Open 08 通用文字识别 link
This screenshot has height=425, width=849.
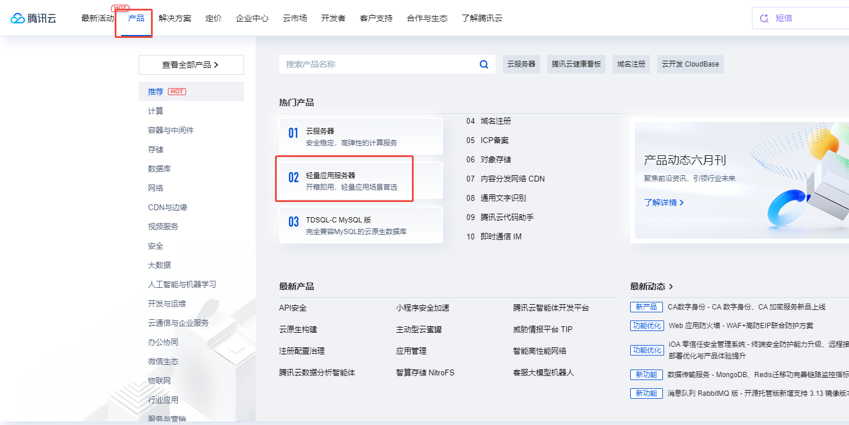[496, 198]
